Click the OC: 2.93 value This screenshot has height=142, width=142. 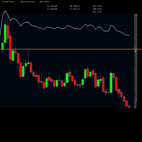tap(97, 6)
